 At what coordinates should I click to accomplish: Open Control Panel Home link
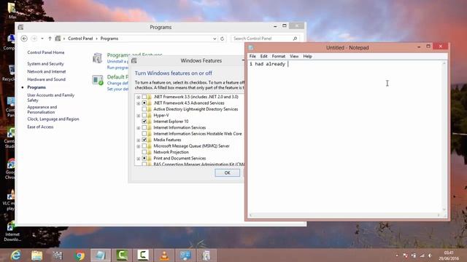(45, 52)
